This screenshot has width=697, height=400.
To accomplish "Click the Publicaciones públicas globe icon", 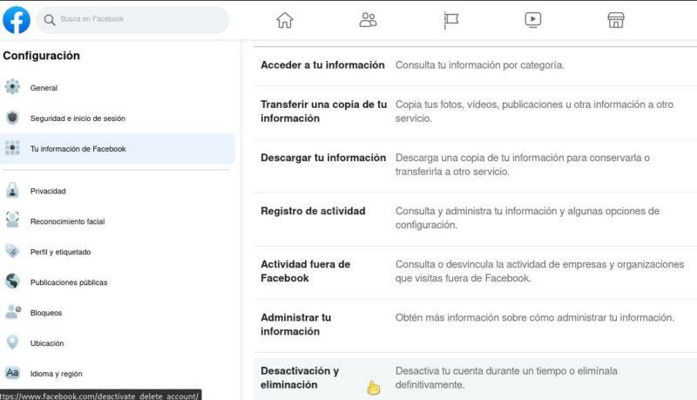I will pyautogui.click(x=12, y=281).
